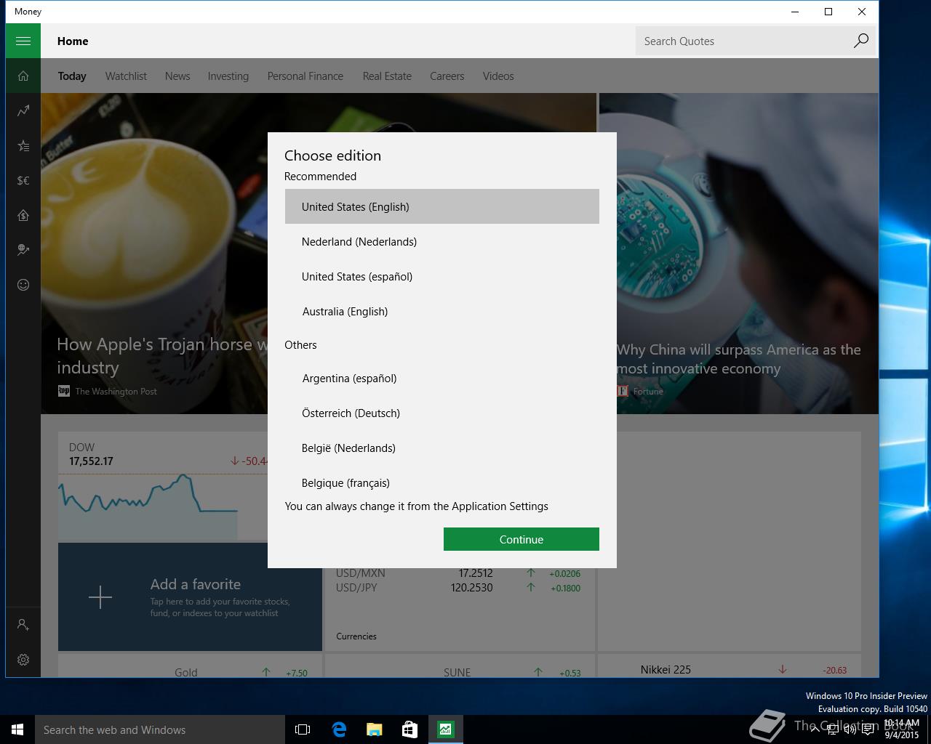Click the Currencies label
Viewport: 931px width, 744px height.
point(356,636)
